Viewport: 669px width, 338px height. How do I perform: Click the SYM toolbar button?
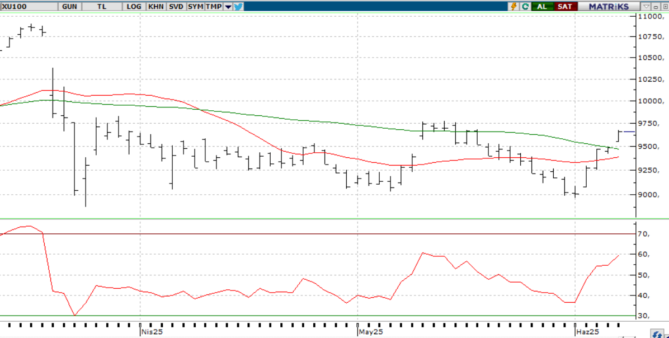[195, 6]
